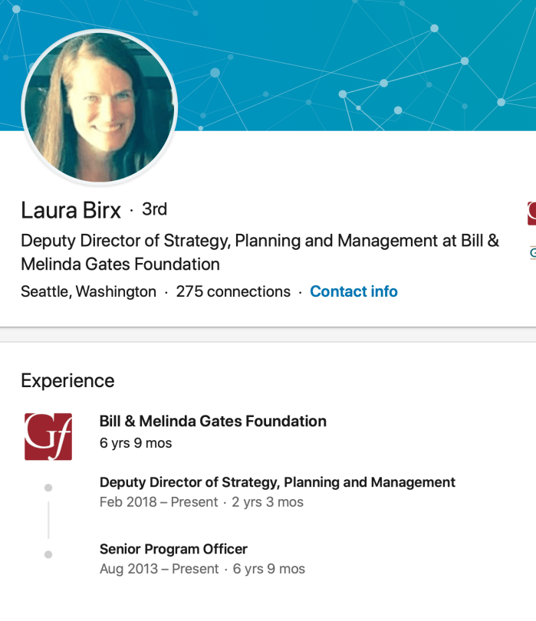Click the profile name Laura Birx
The height and width of the screenshot is (621, 536).
coord(71,209)
